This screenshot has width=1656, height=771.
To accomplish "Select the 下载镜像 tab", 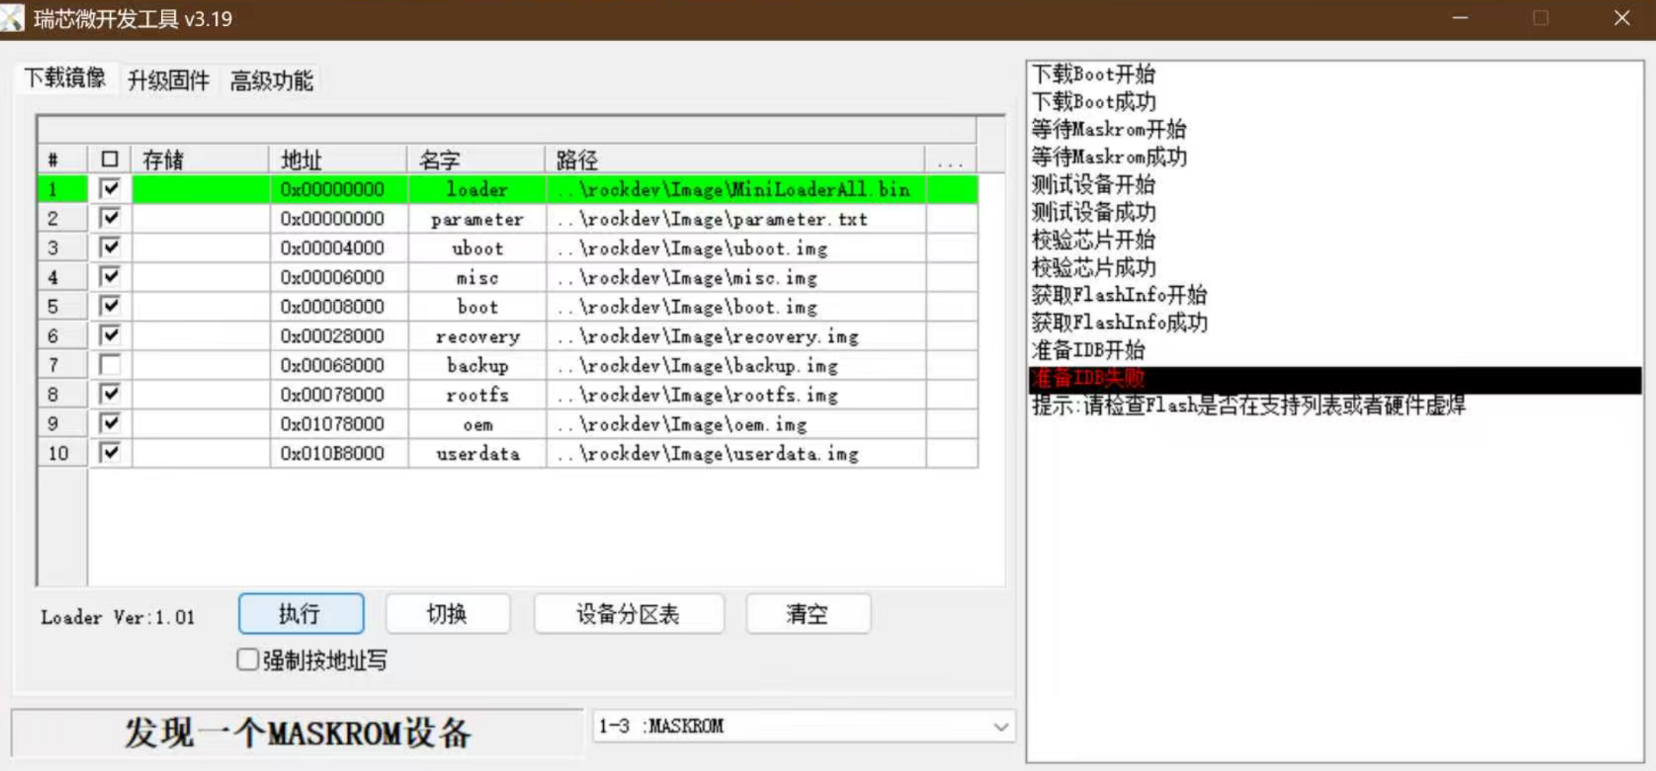I will click(x=65, y=78).
